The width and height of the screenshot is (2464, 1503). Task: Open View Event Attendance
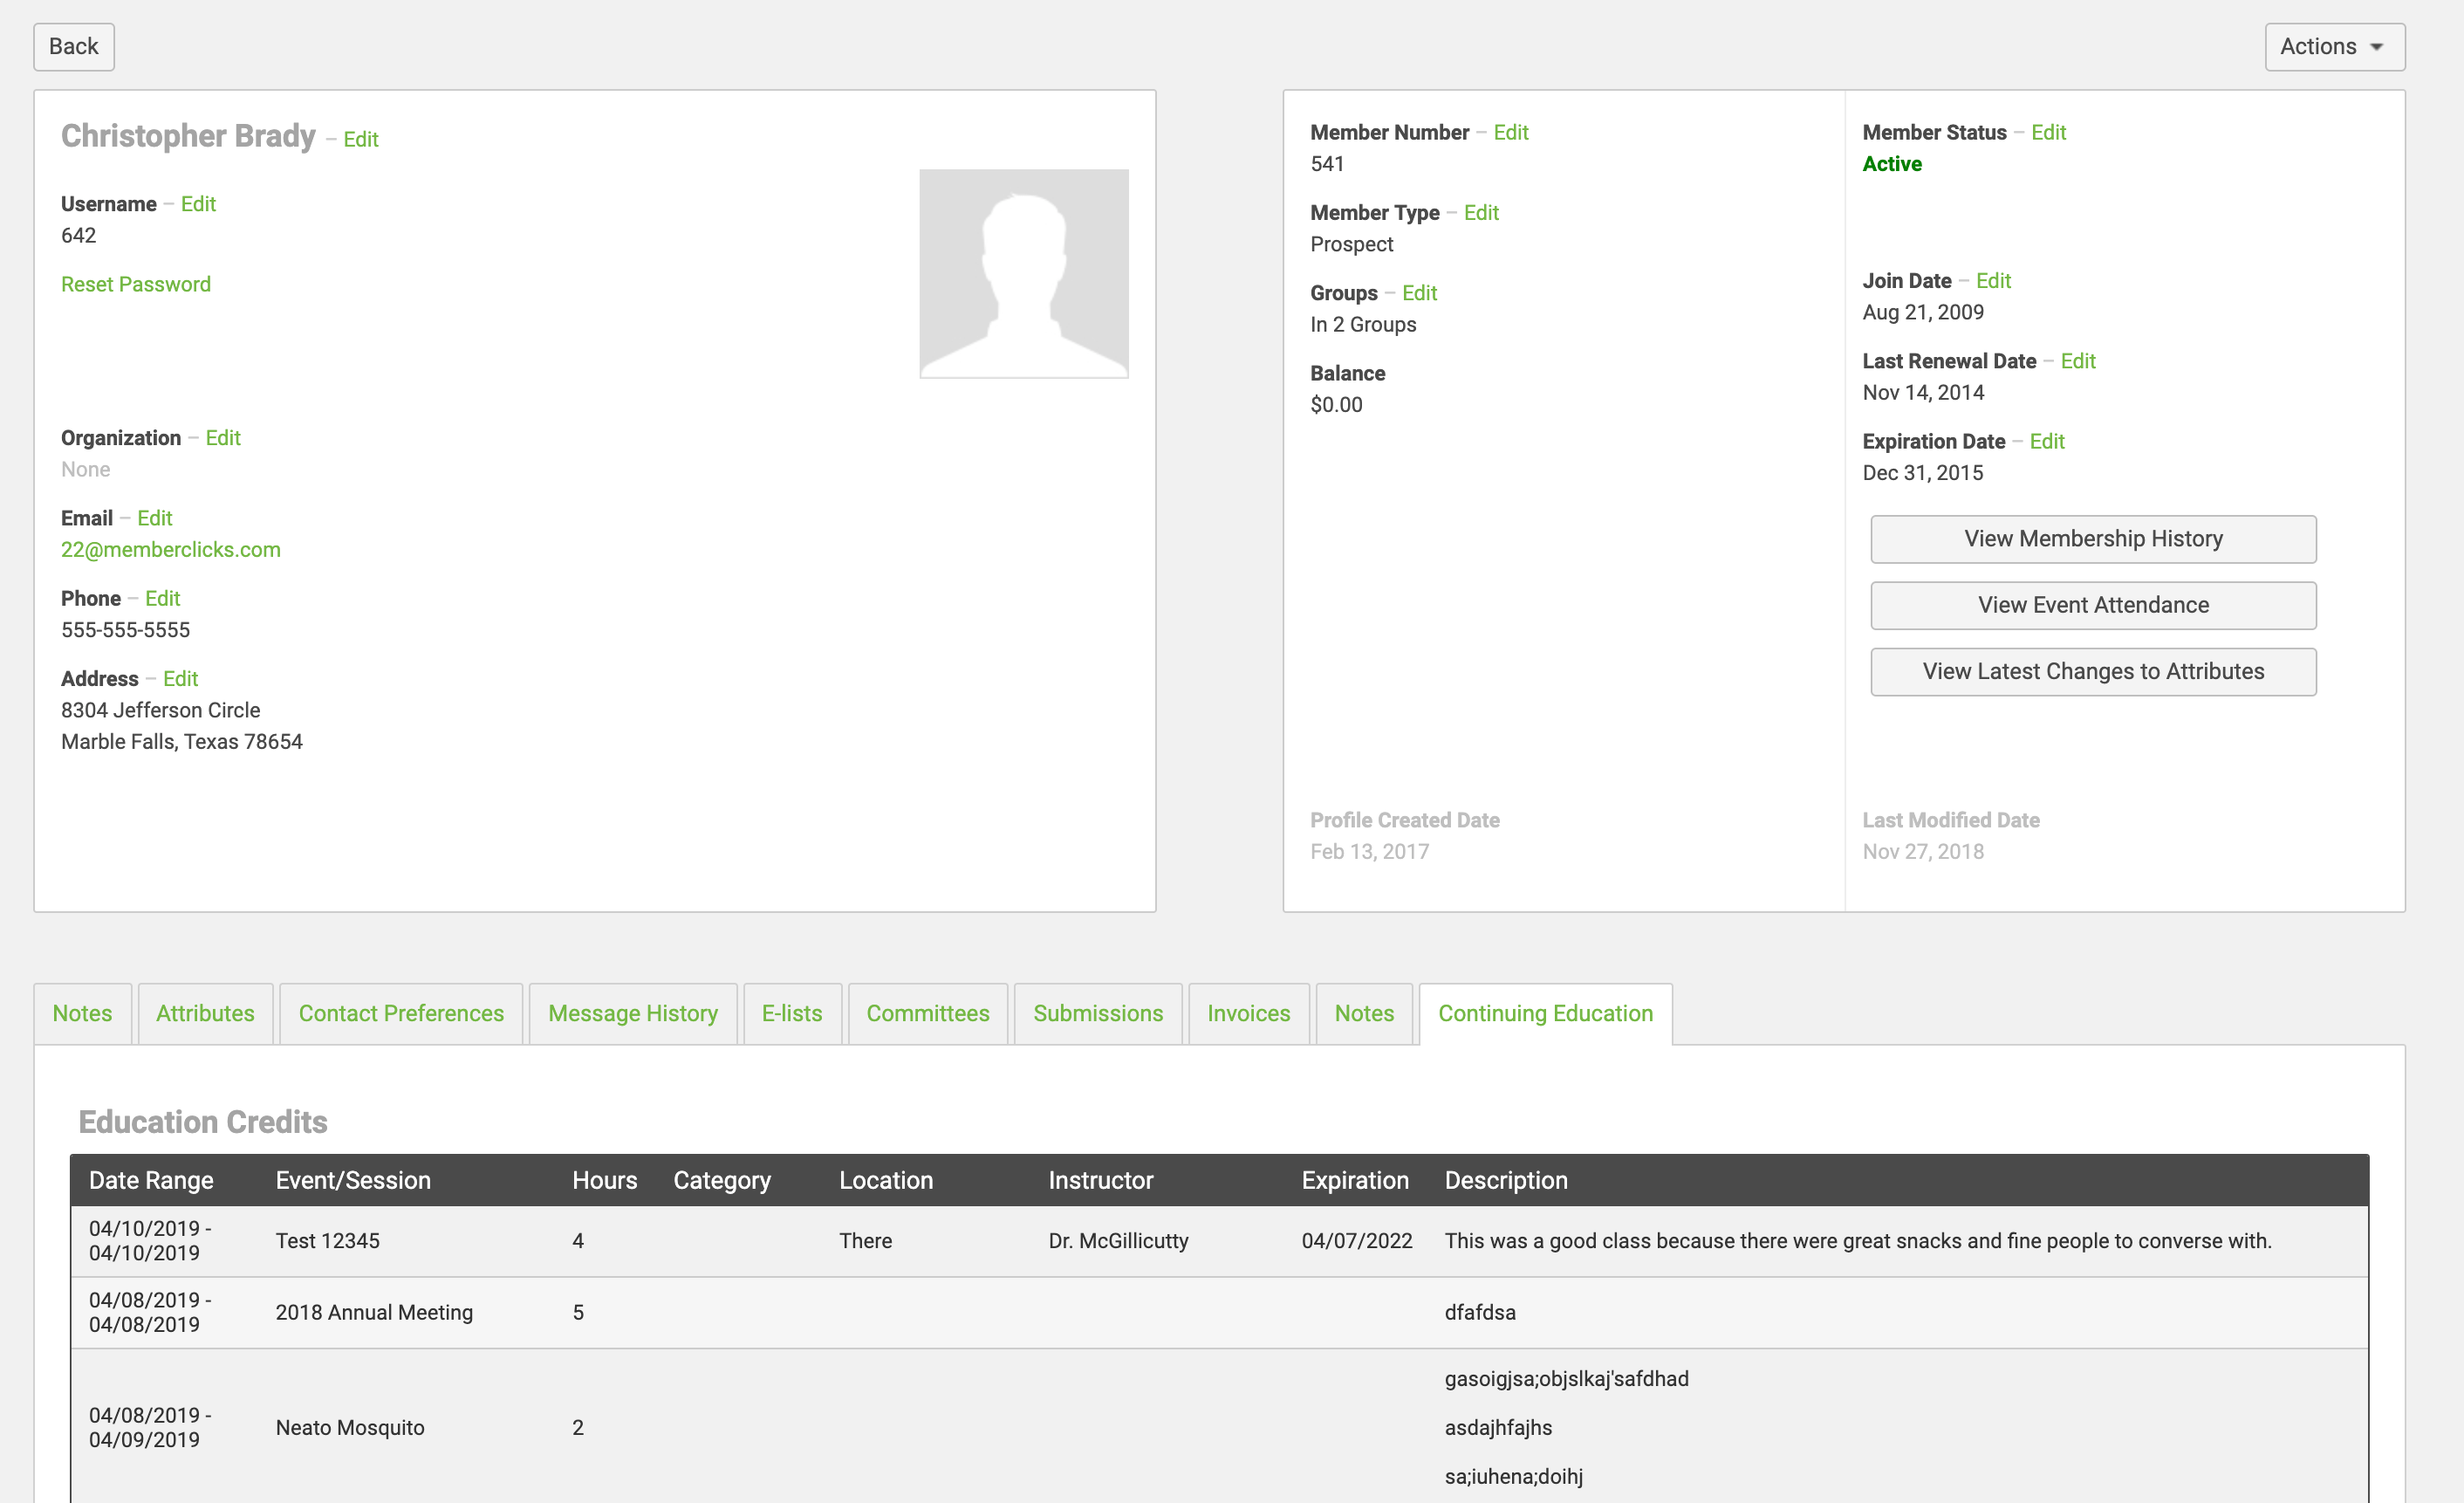(x=2092, y=604)
